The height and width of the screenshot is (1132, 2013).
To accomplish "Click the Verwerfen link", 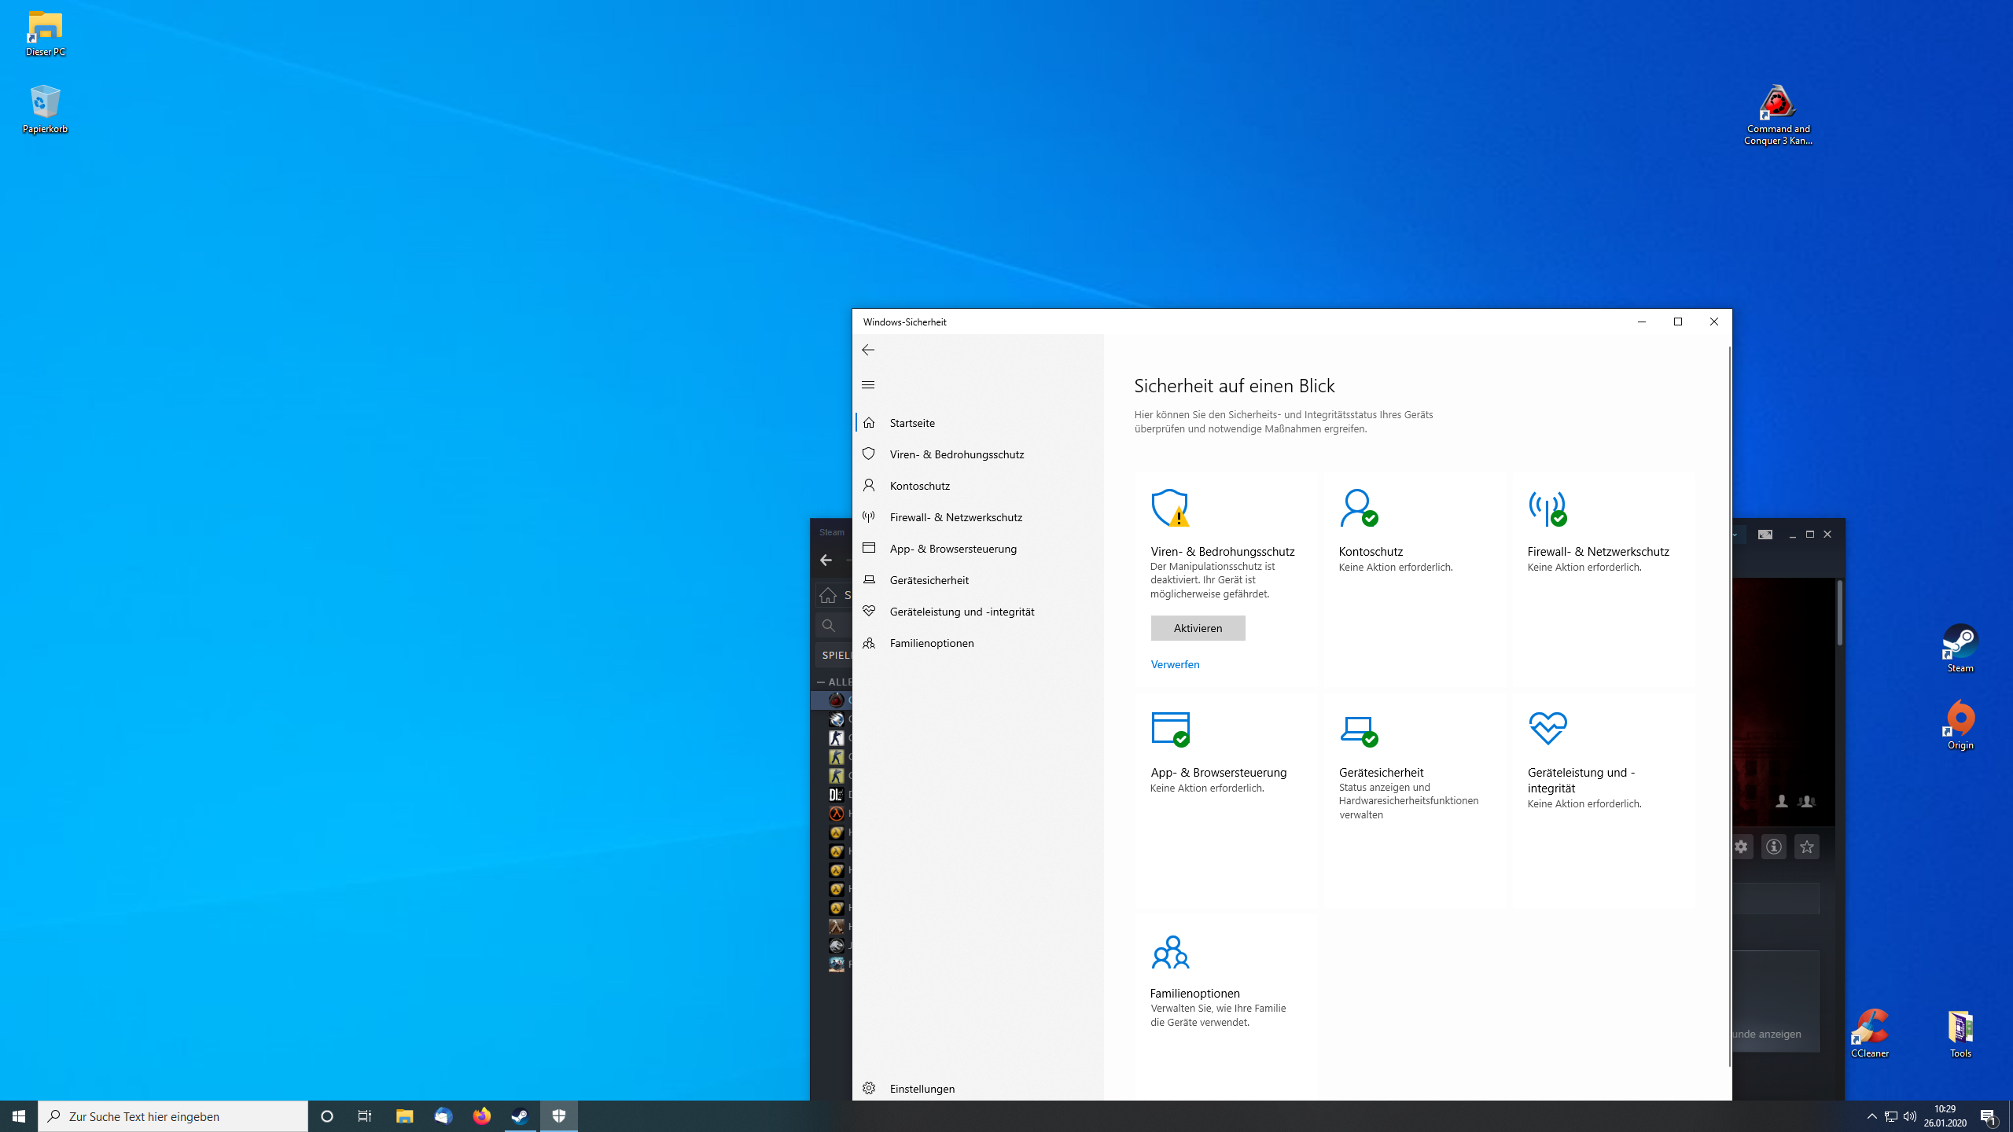I will (x=1175, y=664).
